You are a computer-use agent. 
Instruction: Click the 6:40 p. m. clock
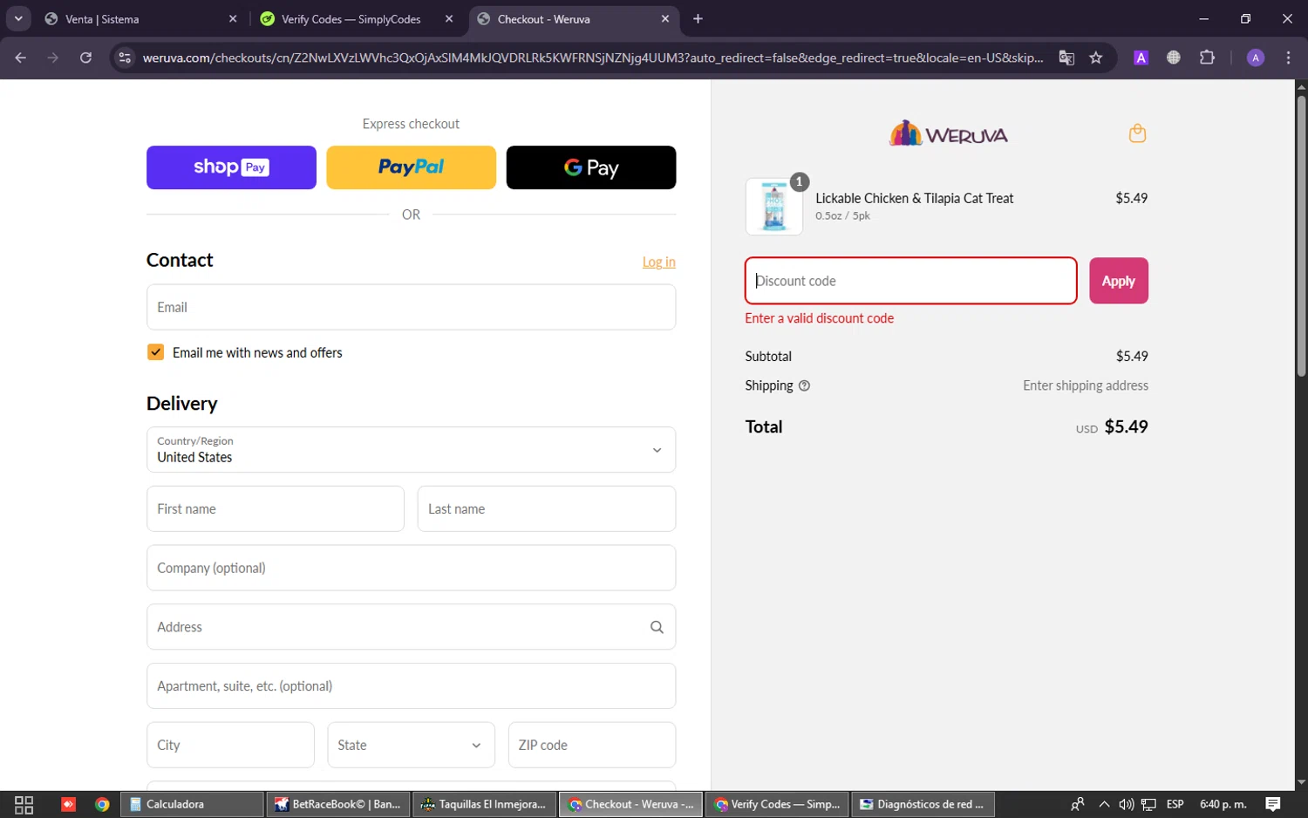pos(1223,804)
